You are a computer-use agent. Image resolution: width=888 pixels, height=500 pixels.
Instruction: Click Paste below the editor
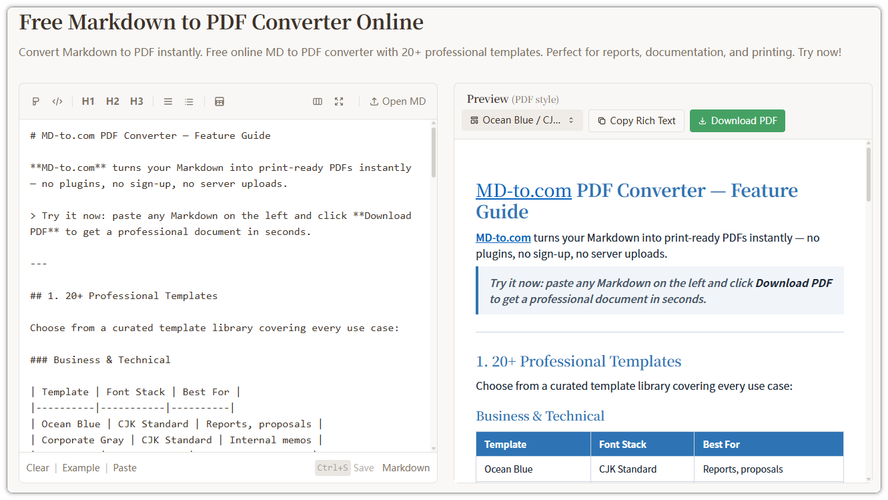click(125, 468)
